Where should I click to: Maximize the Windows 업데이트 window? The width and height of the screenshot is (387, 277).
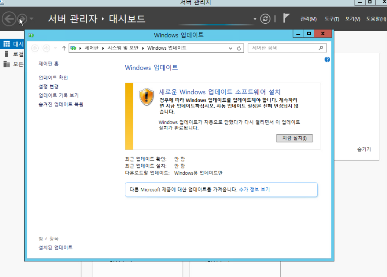point(309,34)
